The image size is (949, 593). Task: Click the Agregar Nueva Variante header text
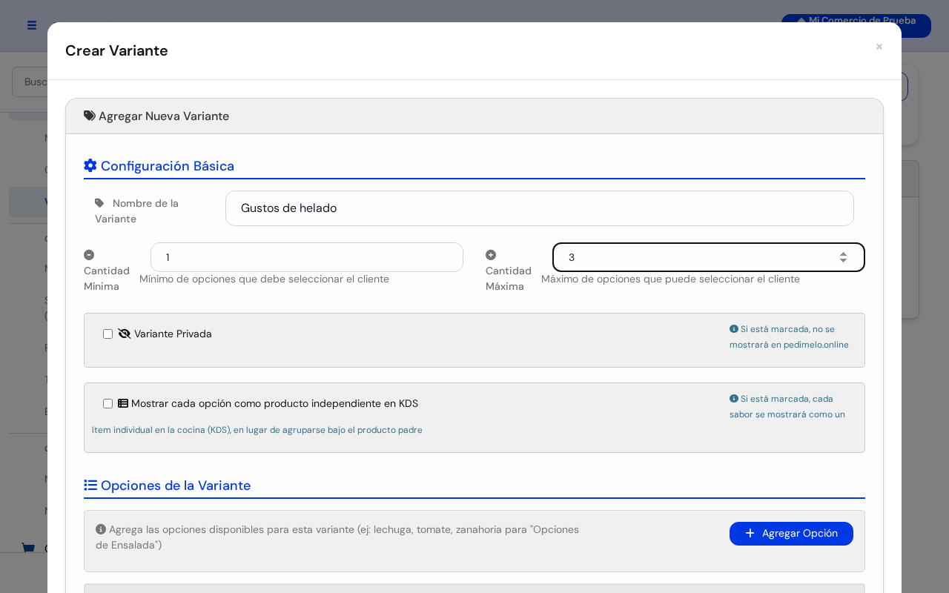pos(164,116)
